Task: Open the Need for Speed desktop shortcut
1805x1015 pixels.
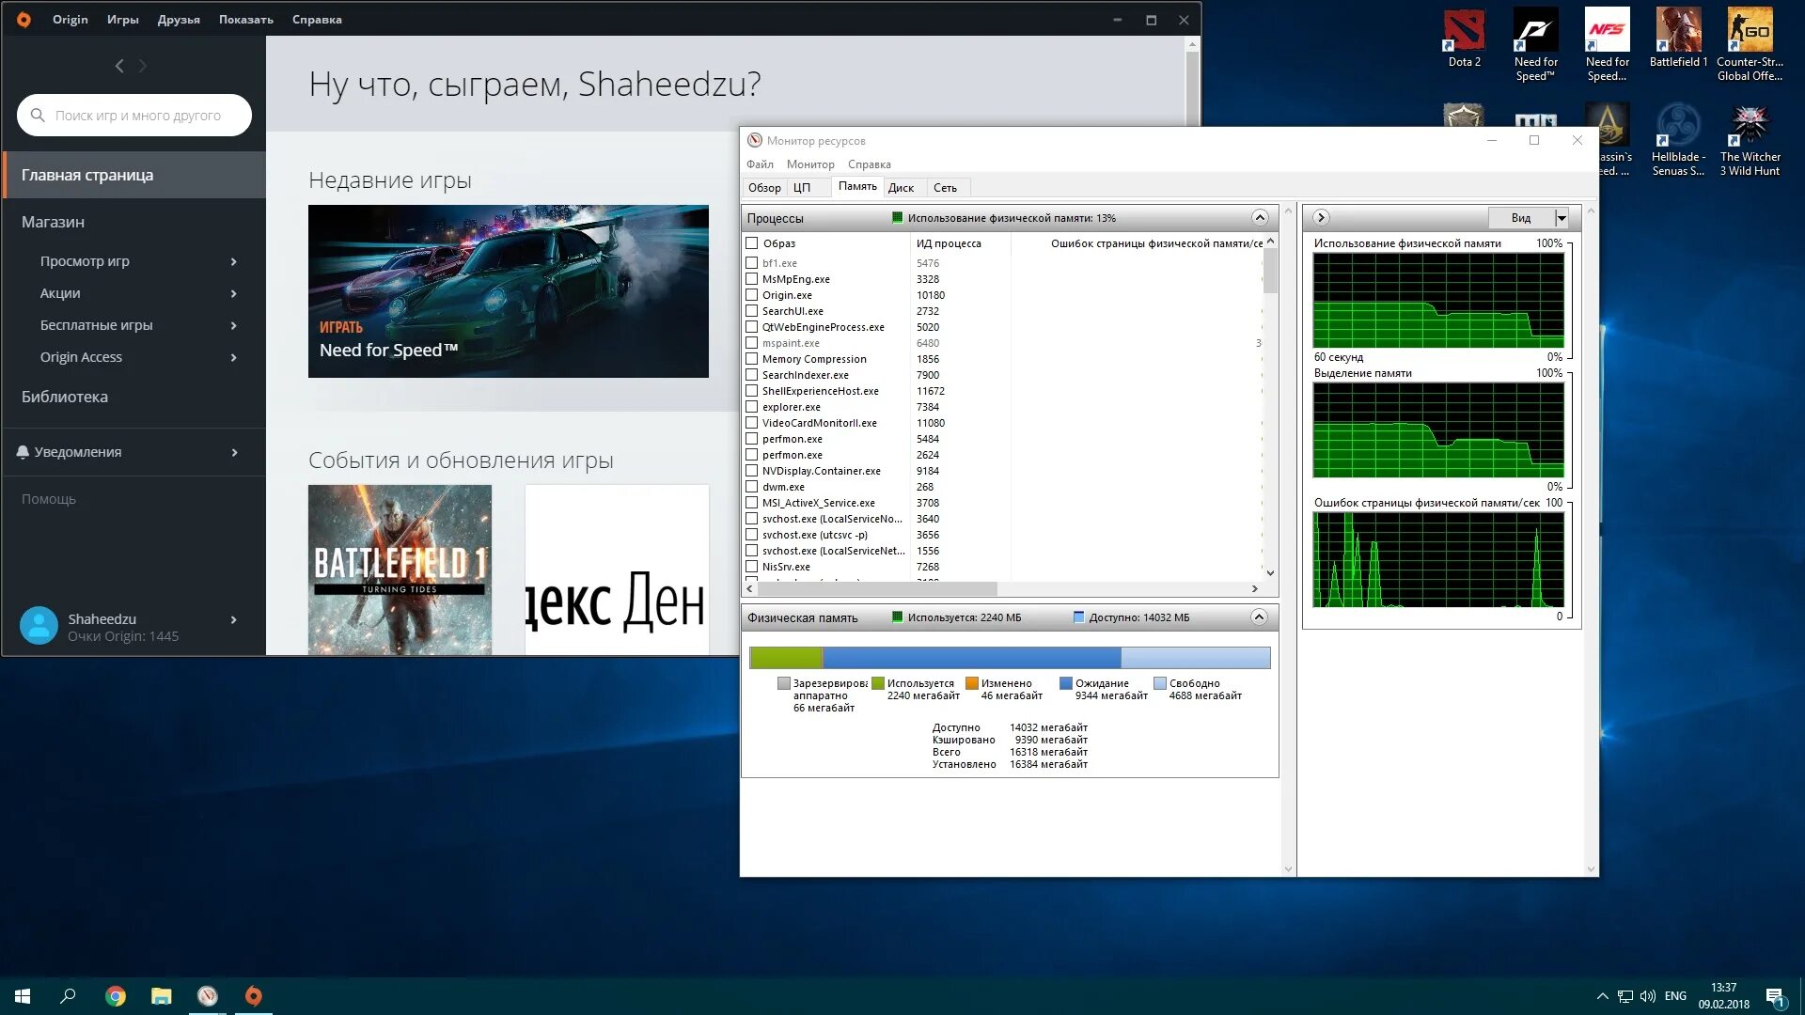Action: pos(1535,44)
